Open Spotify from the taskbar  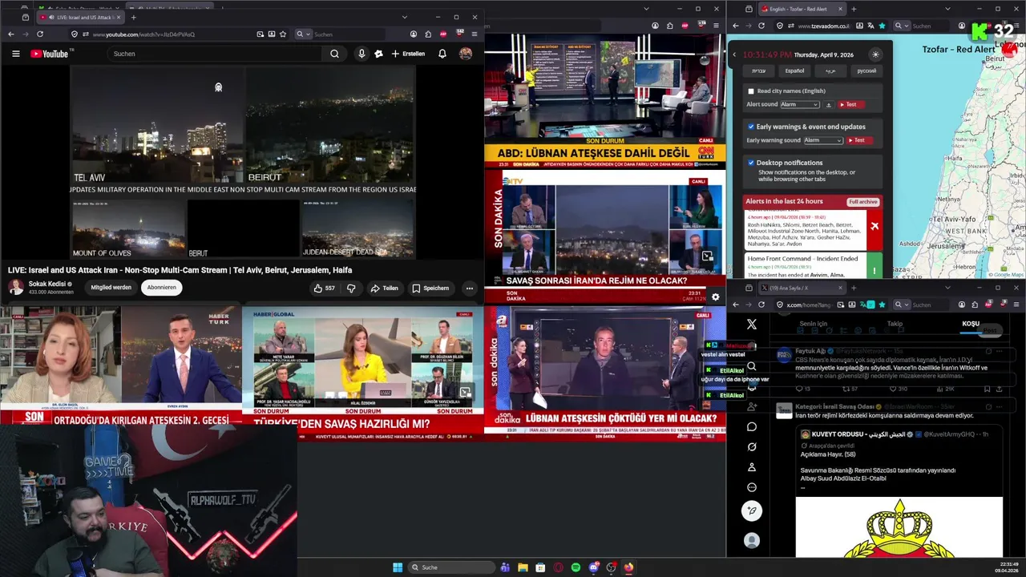576,567
